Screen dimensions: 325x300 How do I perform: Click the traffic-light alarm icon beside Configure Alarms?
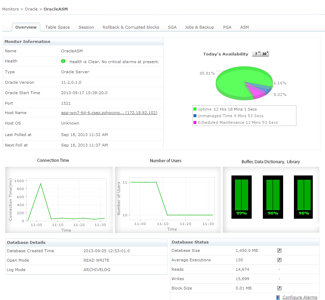[278, 297]
